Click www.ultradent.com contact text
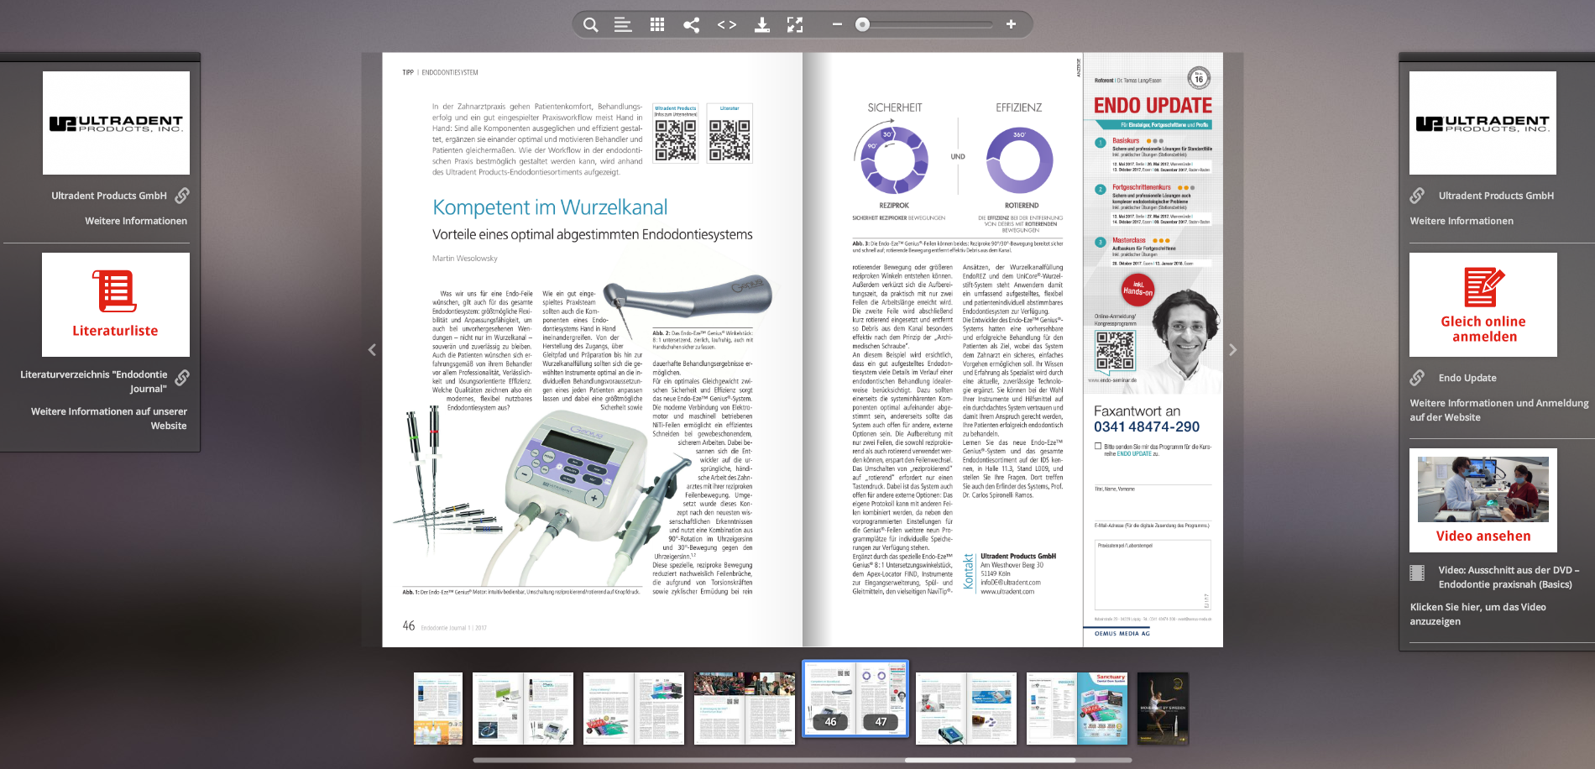Viewport: 1595px width, 769px height. pos(1007,591)
